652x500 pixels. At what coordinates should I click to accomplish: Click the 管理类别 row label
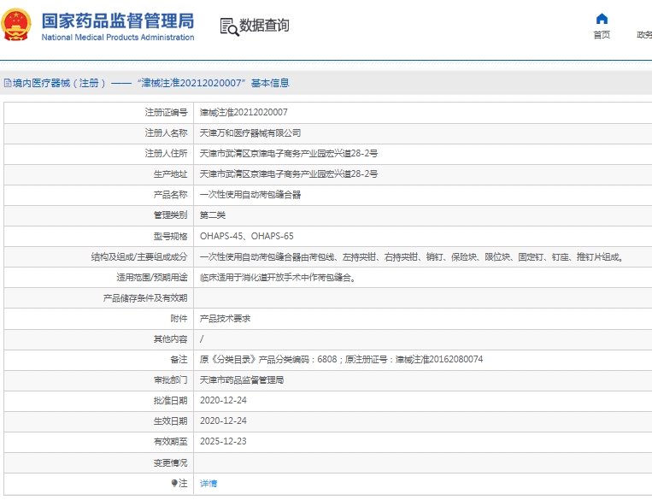tap(171, 215)
